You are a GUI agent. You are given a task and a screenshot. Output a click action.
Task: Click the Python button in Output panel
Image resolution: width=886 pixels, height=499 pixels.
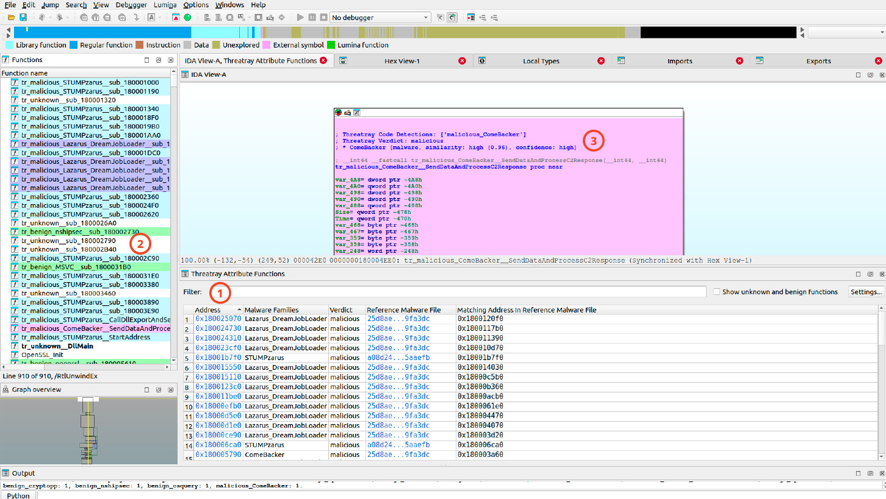click(18, 495)
